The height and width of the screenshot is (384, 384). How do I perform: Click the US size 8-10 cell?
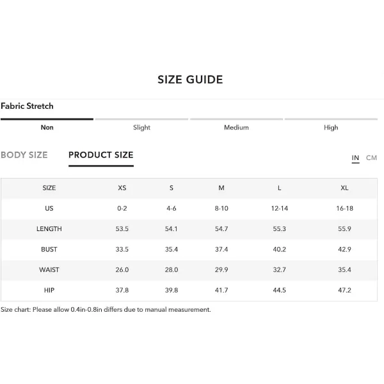221,209
